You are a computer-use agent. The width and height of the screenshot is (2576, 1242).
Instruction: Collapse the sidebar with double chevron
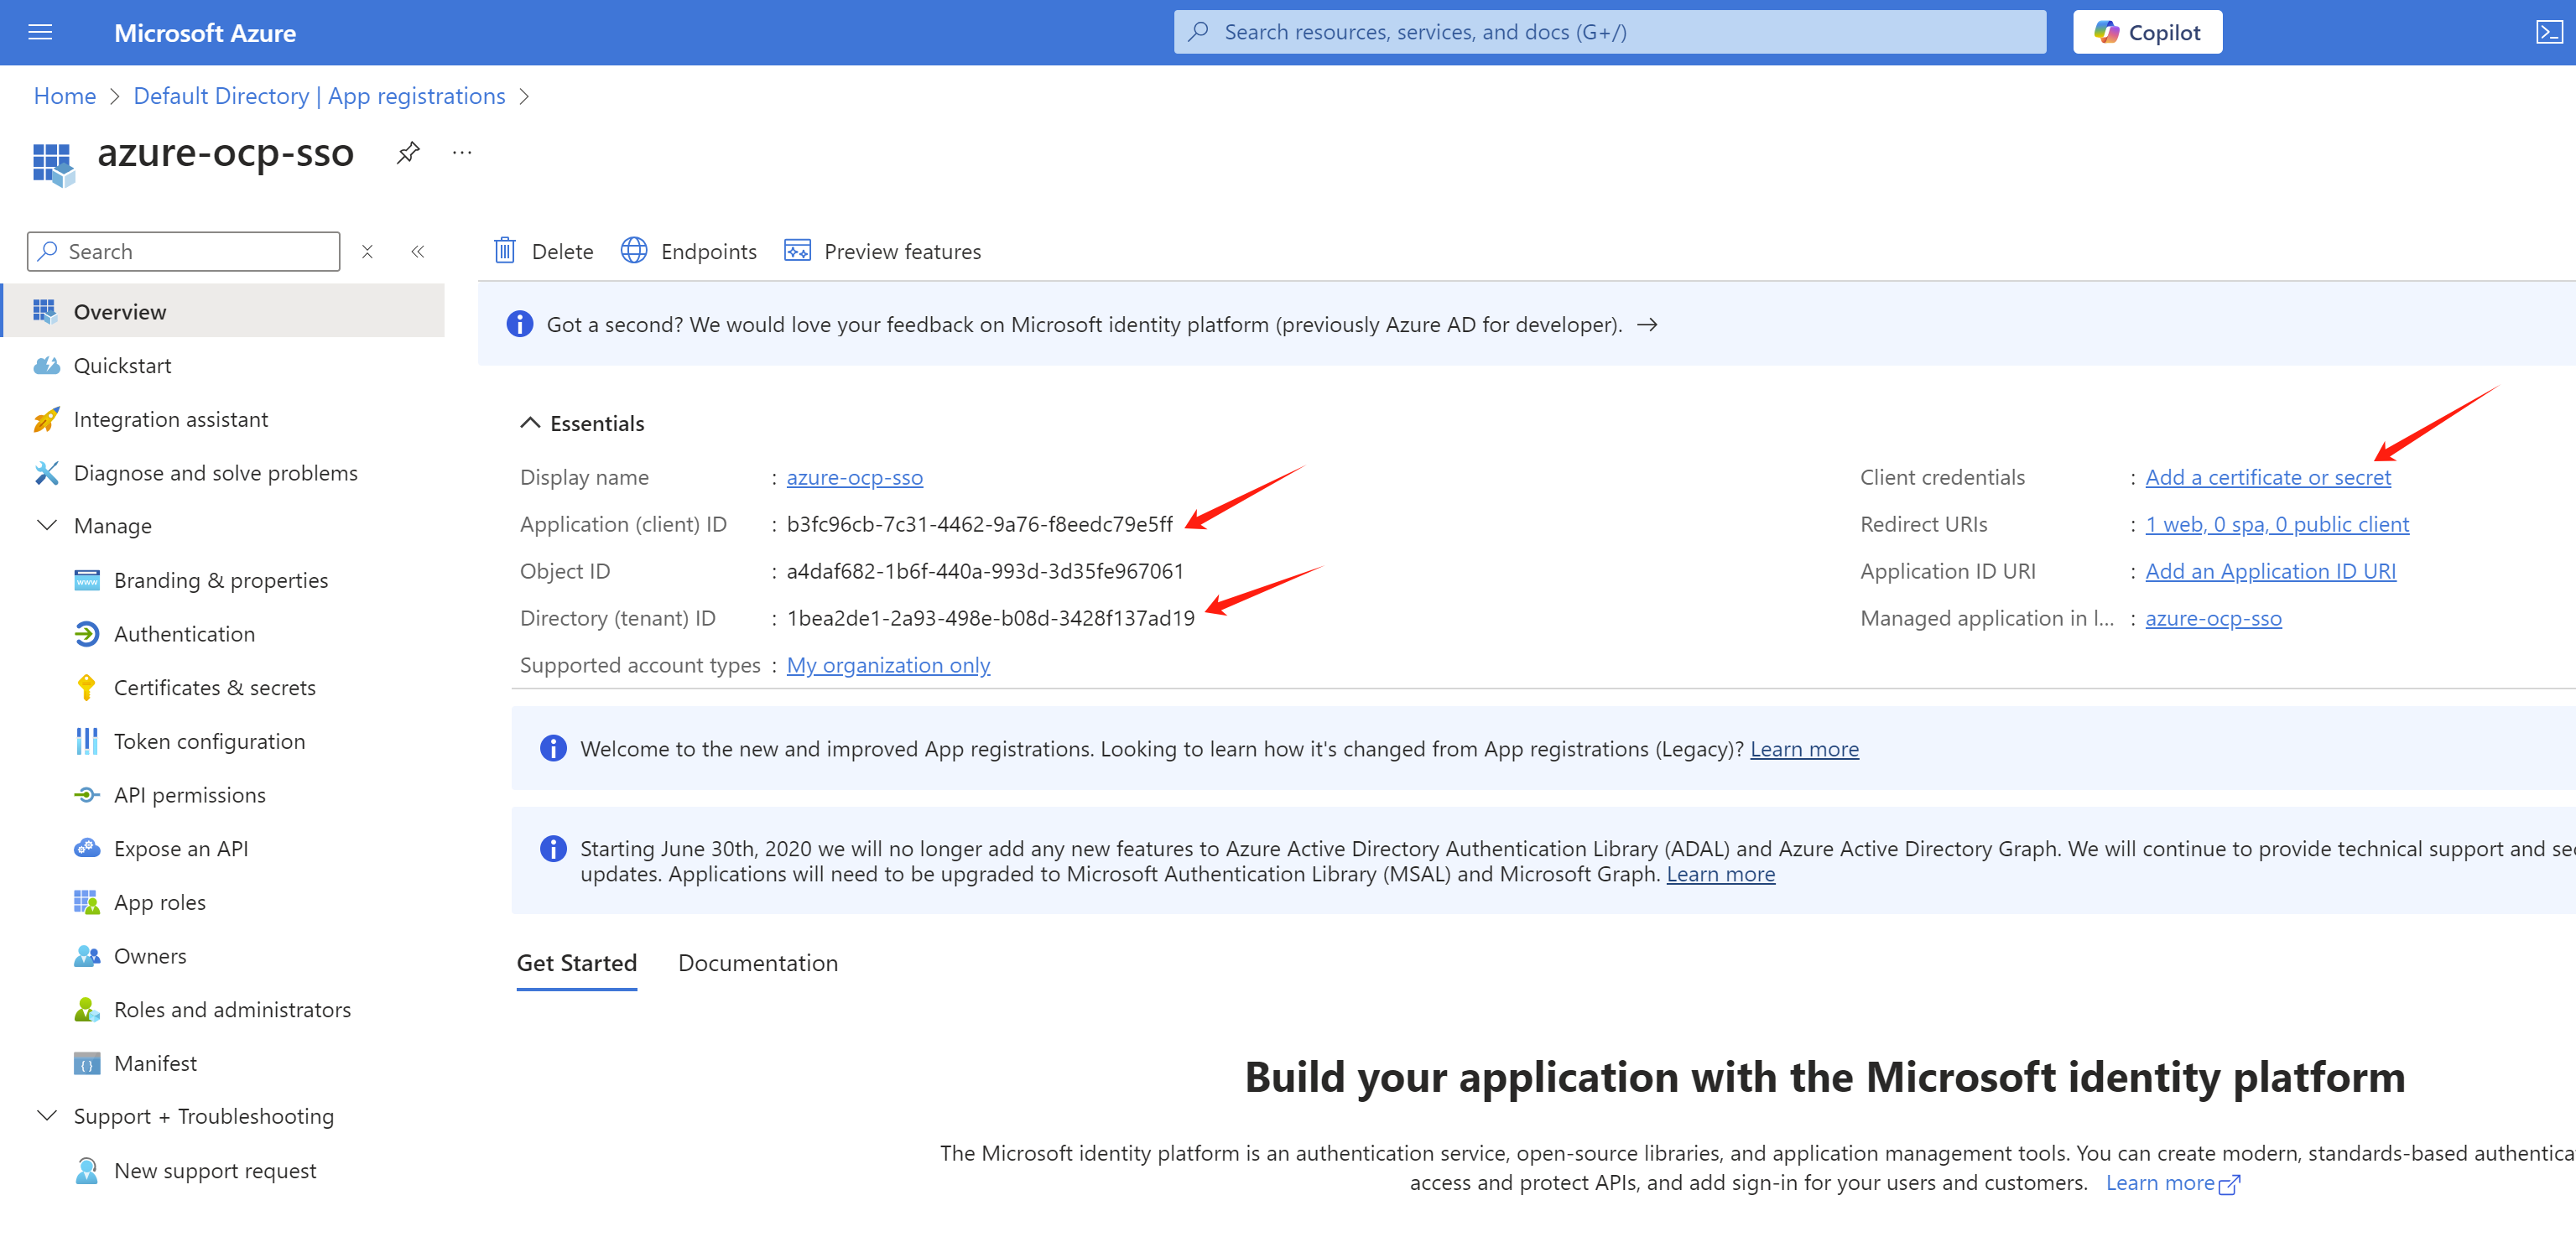click(x=418, y=252)
